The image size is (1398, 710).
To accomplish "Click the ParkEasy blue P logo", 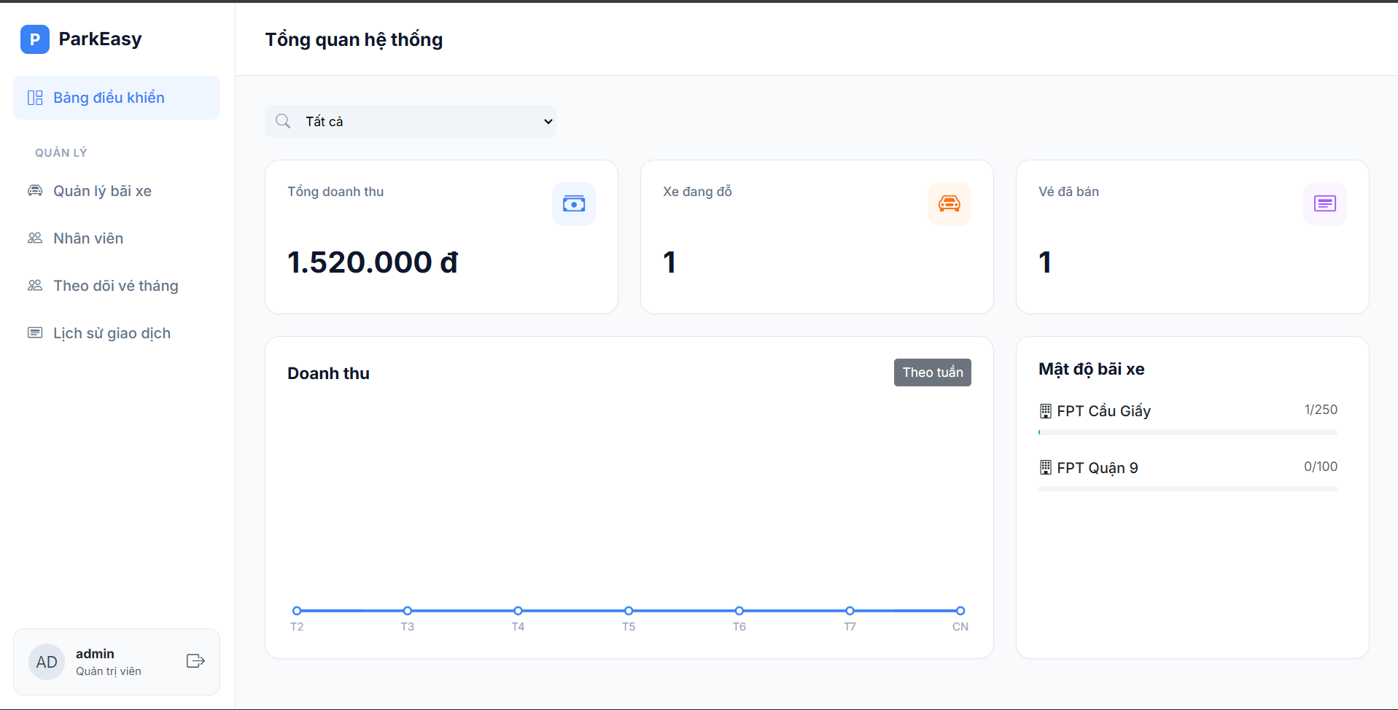I will 34,39.
